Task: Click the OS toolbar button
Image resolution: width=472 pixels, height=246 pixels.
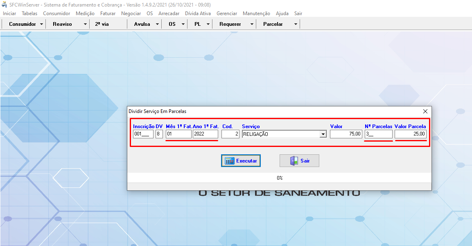Action: [x=172, y=24]
